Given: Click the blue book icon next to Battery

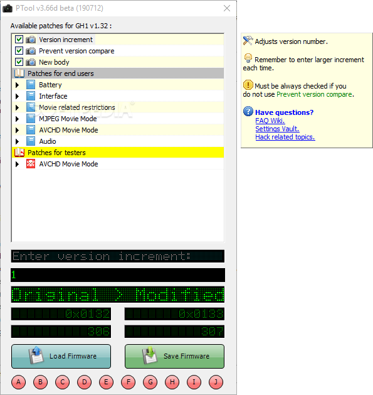Looking at the screenshot, I should click(31, 85).
